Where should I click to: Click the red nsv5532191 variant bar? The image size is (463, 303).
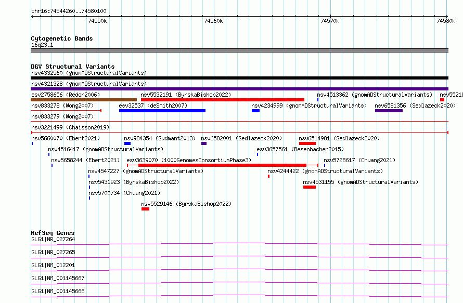click(223, 100)
